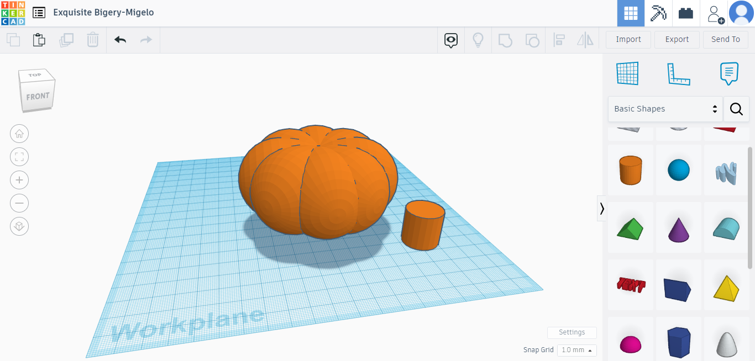Viewport: 755px width, 361px height.
Task: Click the Tinkercad logo
Action: coord(13,13)
